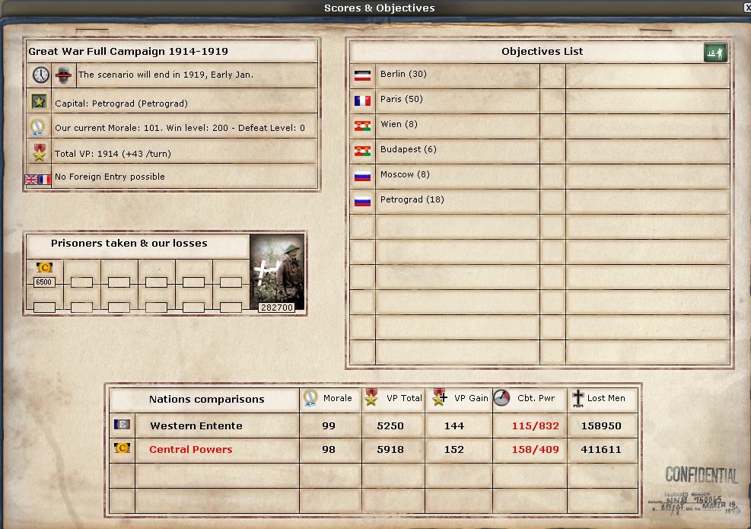Click the clock icon for scenario end date
The image size is (751, 529).
tap(40, 75)
